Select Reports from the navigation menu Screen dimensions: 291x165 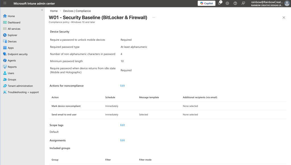[12, 67]
